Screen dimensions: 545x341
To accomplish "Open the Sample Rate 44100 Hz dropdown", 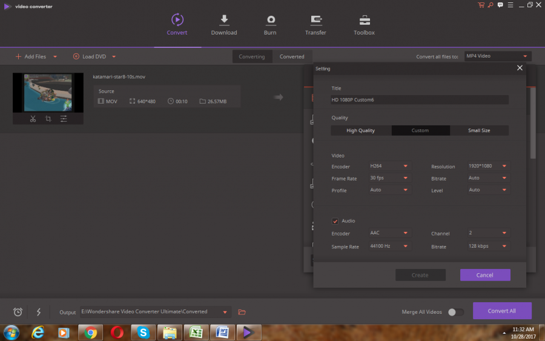I will [389, 246].
